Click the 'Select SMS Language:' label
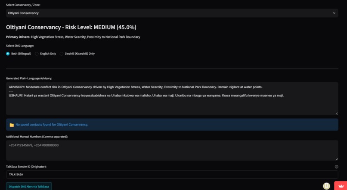Viewport: 347px width, 190px height. [20, 46]
